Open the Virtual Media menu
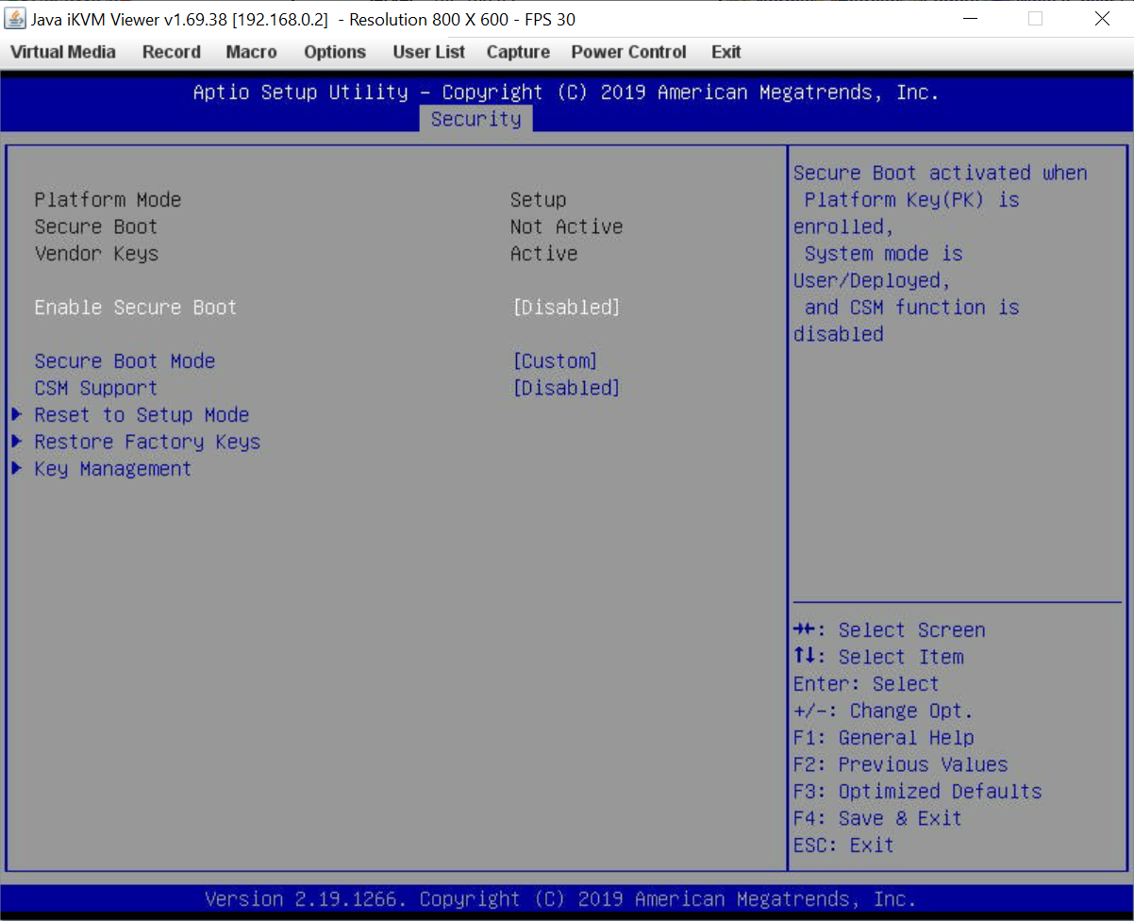Screen dimensions: 1134x921 click(63, 52)
